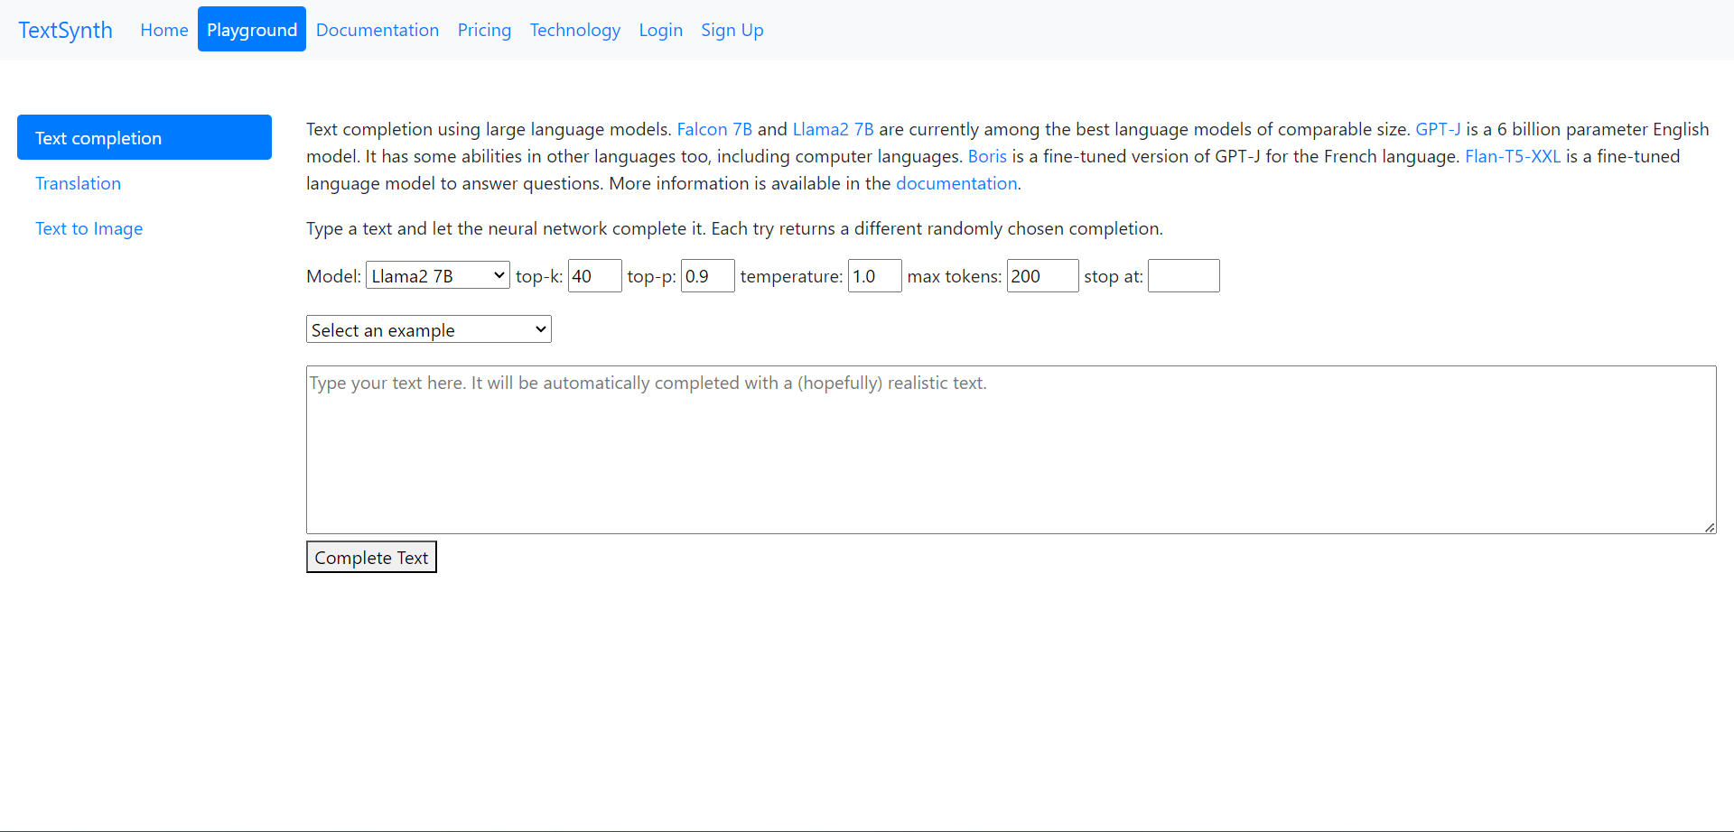Open the Falcon 7B link
This screenshot has height=832, width=1734.
[x=713, y=129]
